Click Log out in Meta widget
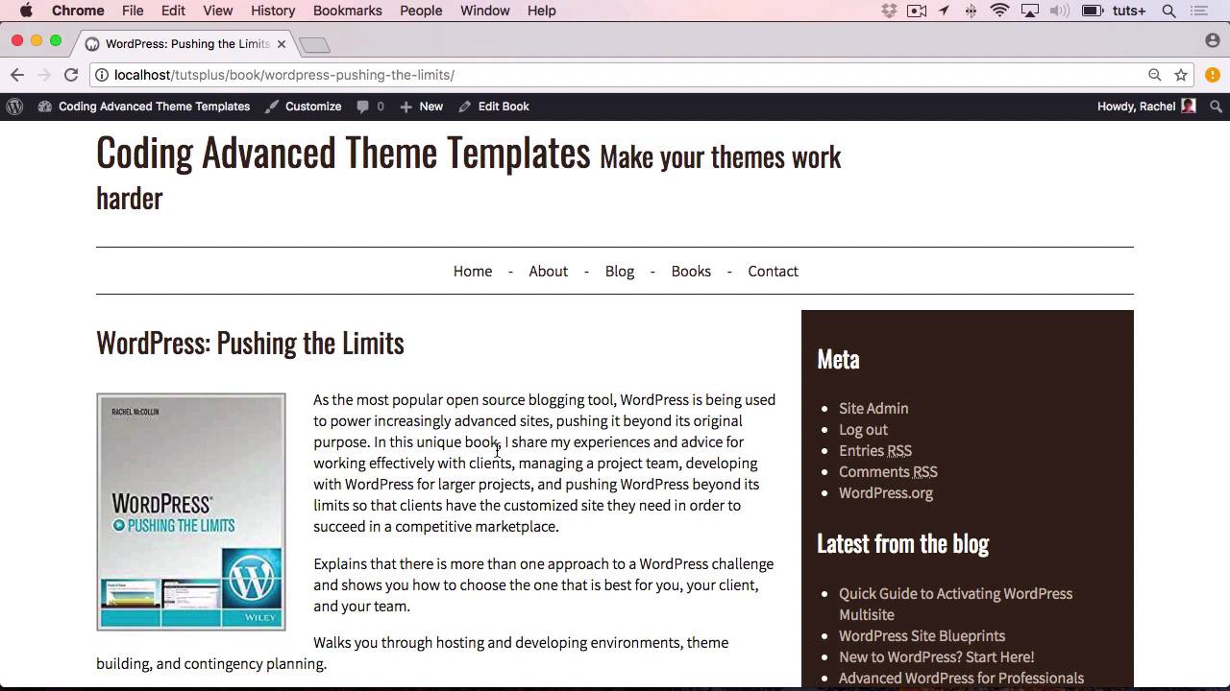1230x691 pixels. (863, 430)
